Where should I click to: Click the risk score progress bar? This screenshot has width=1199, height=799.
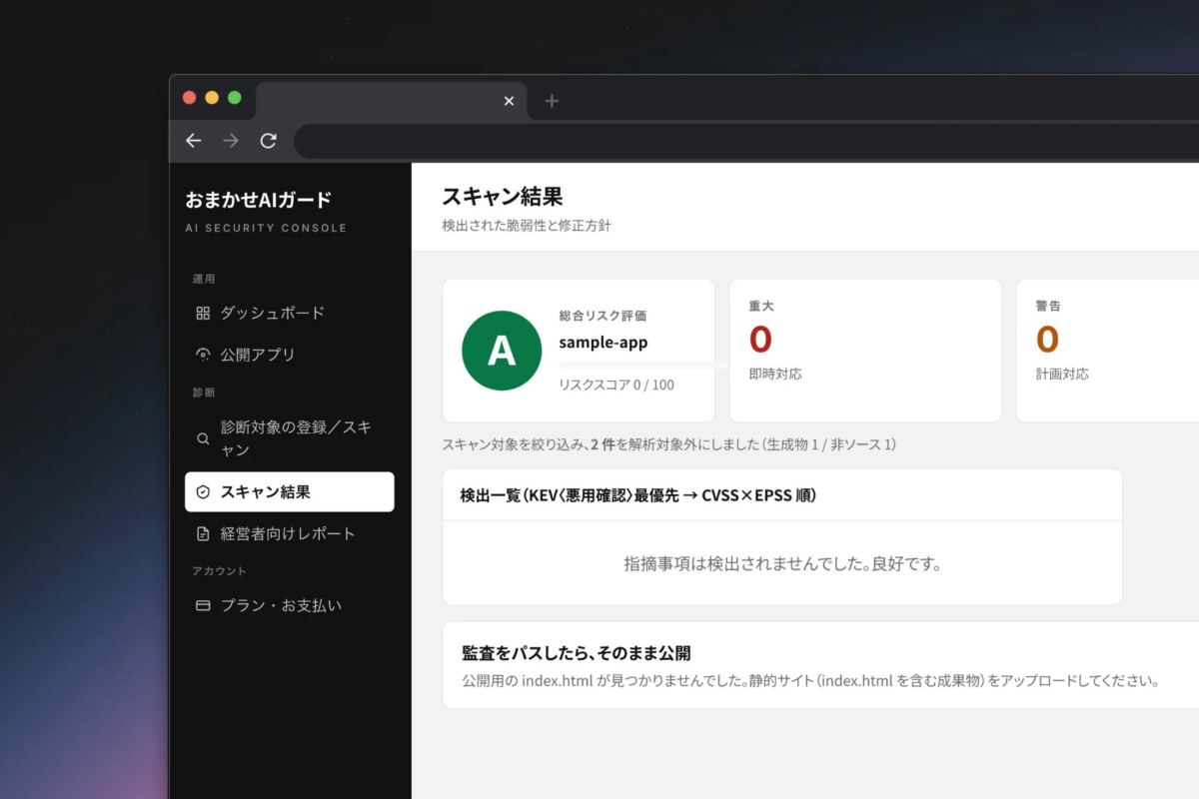(644, 365)
